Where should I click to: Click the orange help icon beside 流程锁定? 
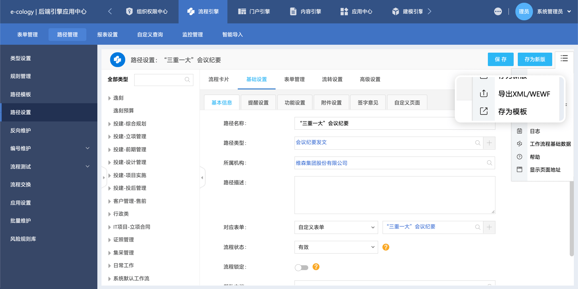pos(316,267)
